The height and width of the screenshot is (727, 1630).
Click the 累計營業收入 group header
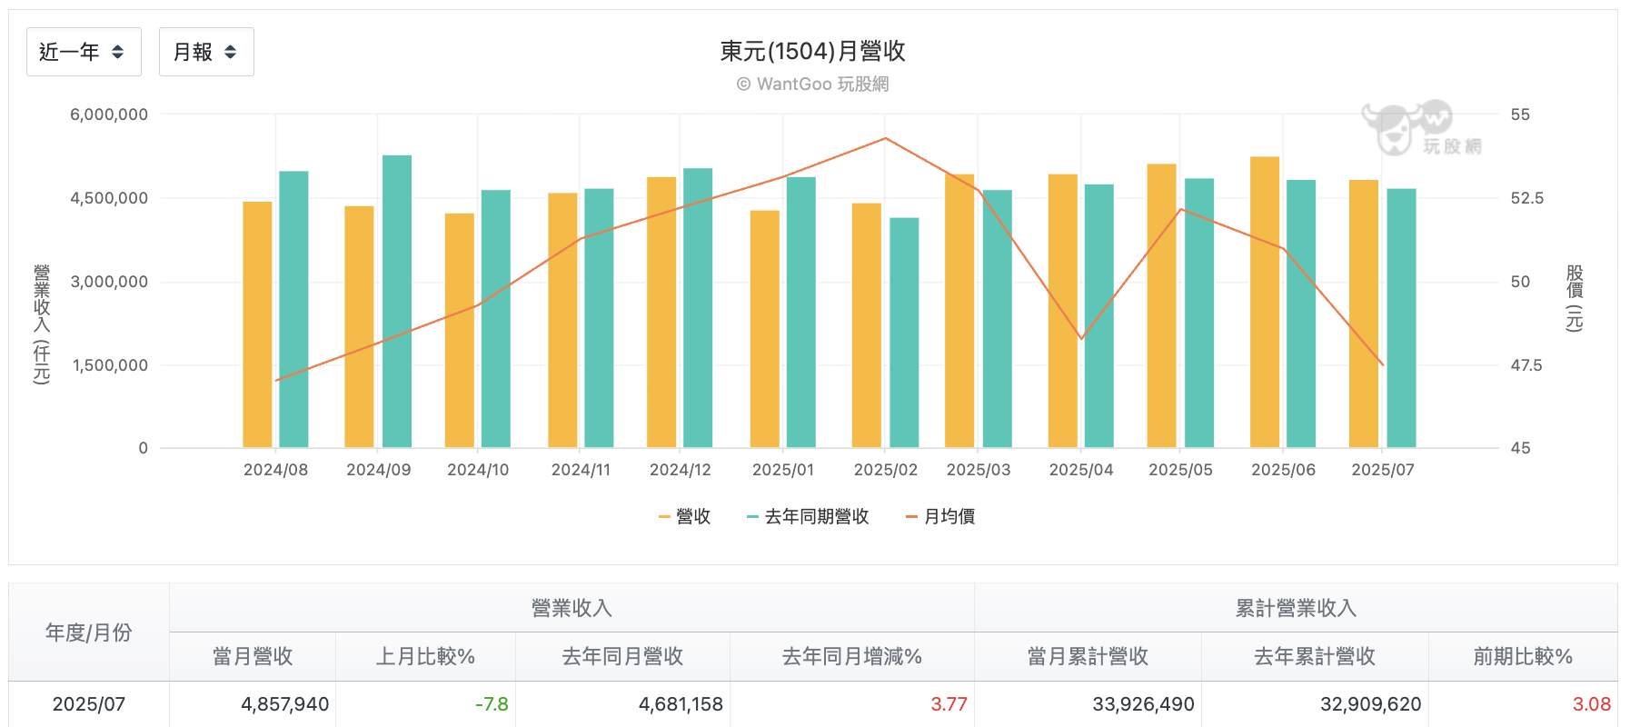coord(1297,608)
